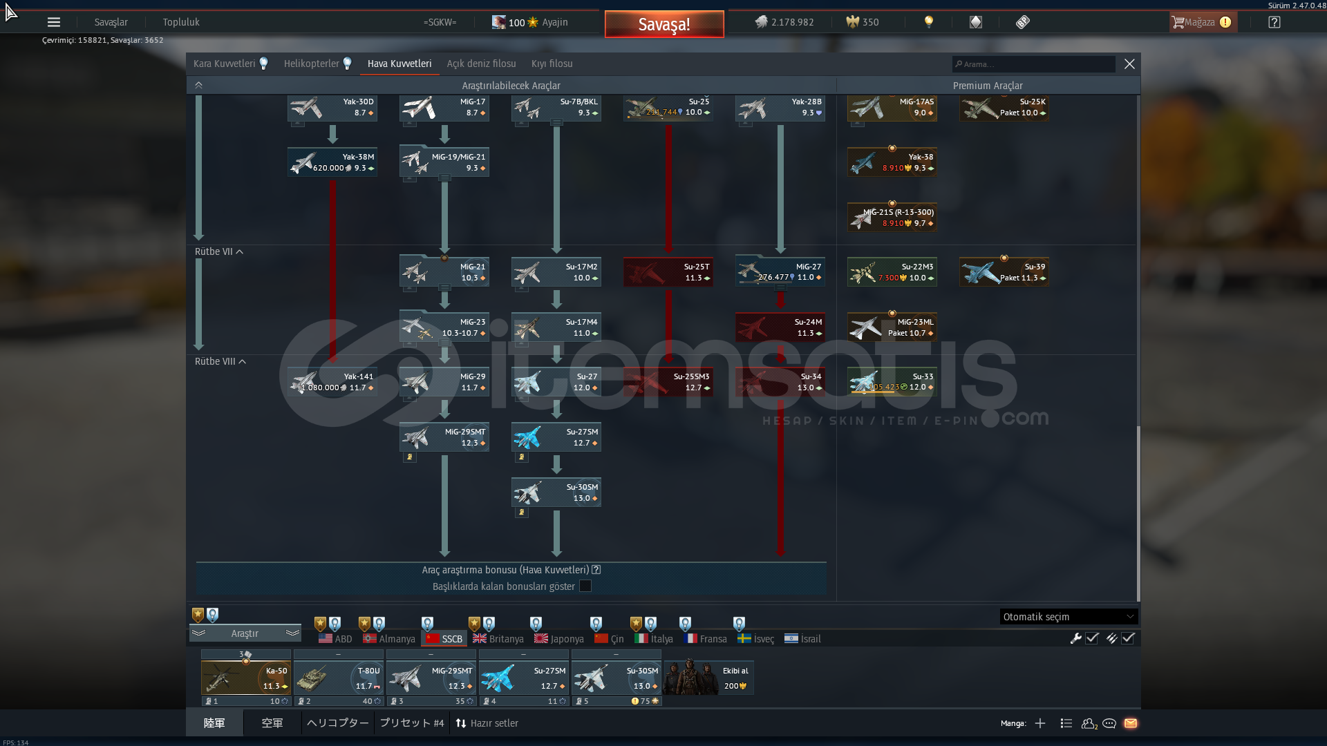Click the bulb icon next to Kara Kuvvetleri
The height and width of the screenshot is (746, 1327).
263,64
